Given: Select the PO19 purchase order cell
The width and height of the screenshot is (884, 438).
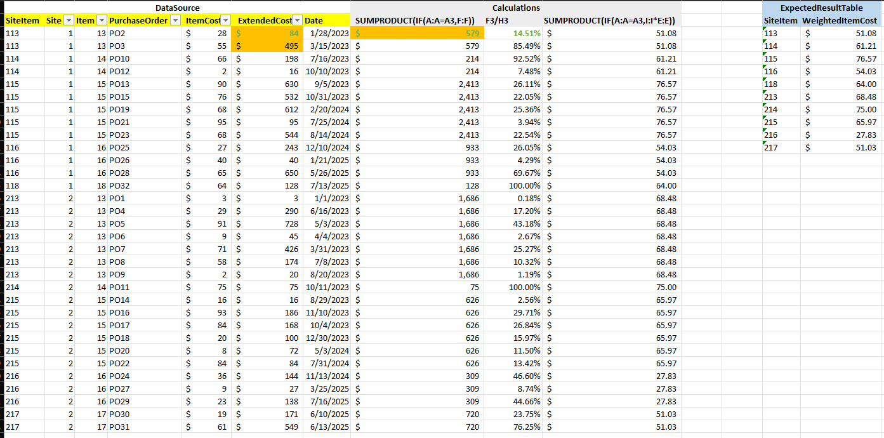Looking at the screenshot, I should click(144, 109).
